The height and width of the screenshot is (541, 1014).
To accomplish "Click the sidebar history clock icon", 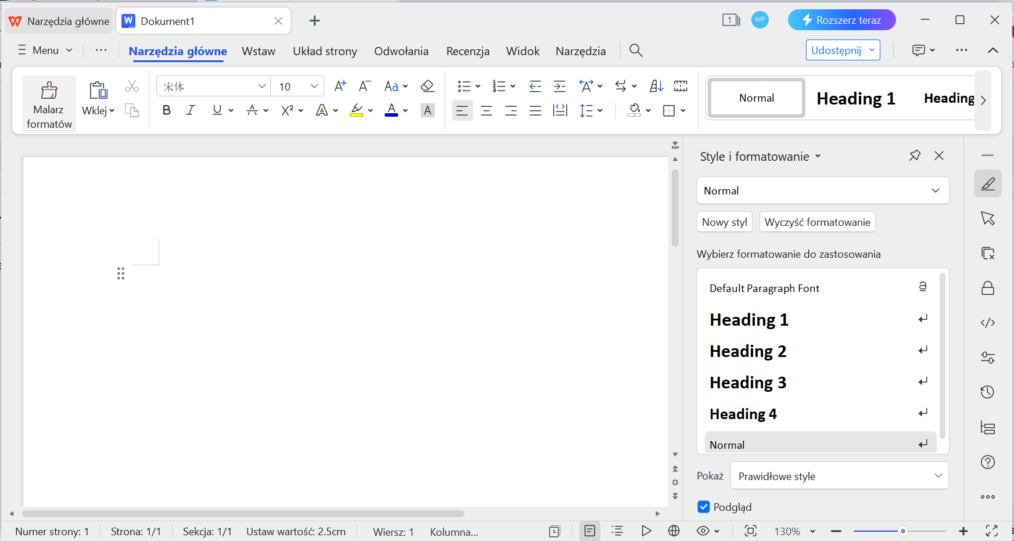I will pyautogui.click(x=988, y=392).
